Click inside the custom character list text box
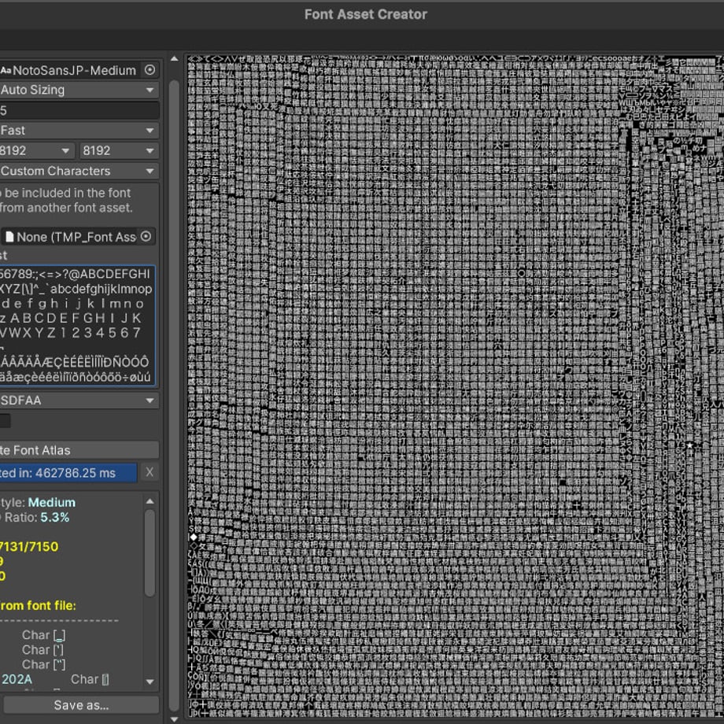724x724 pixels. click(78, 326)
